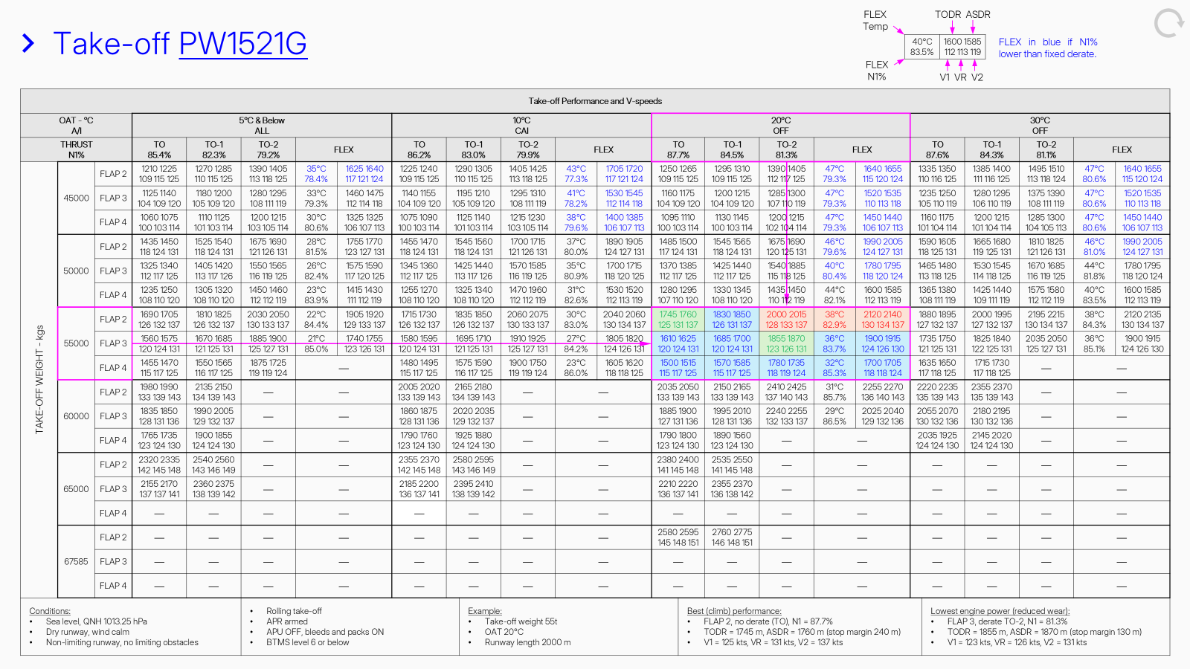
Task: Click the FLAP 4 label in the 67585 rows
Action: pyautogui.click(x=114, y=586)
